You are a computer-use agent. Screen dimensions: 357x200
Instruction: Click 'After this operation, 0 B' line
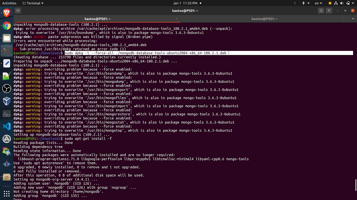(x=79, y=175)
